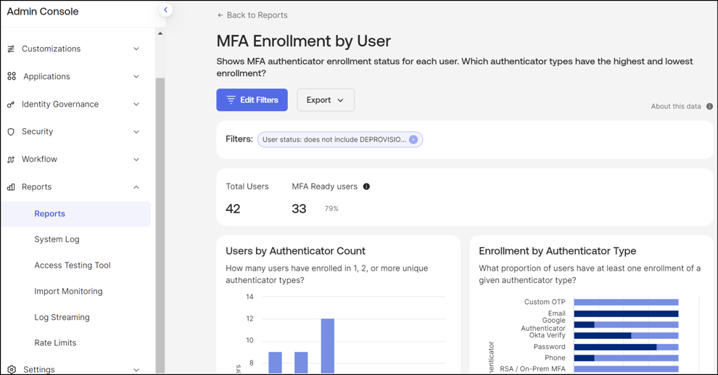Select Reports sub-item in sidebar
The image size is (718, 375).
point(75,214)
